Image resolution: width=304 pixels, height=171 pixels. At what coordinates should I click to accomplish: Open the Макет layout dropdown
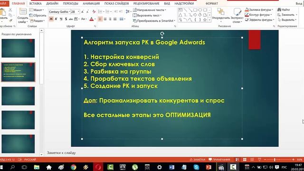(x=37, y=10)
